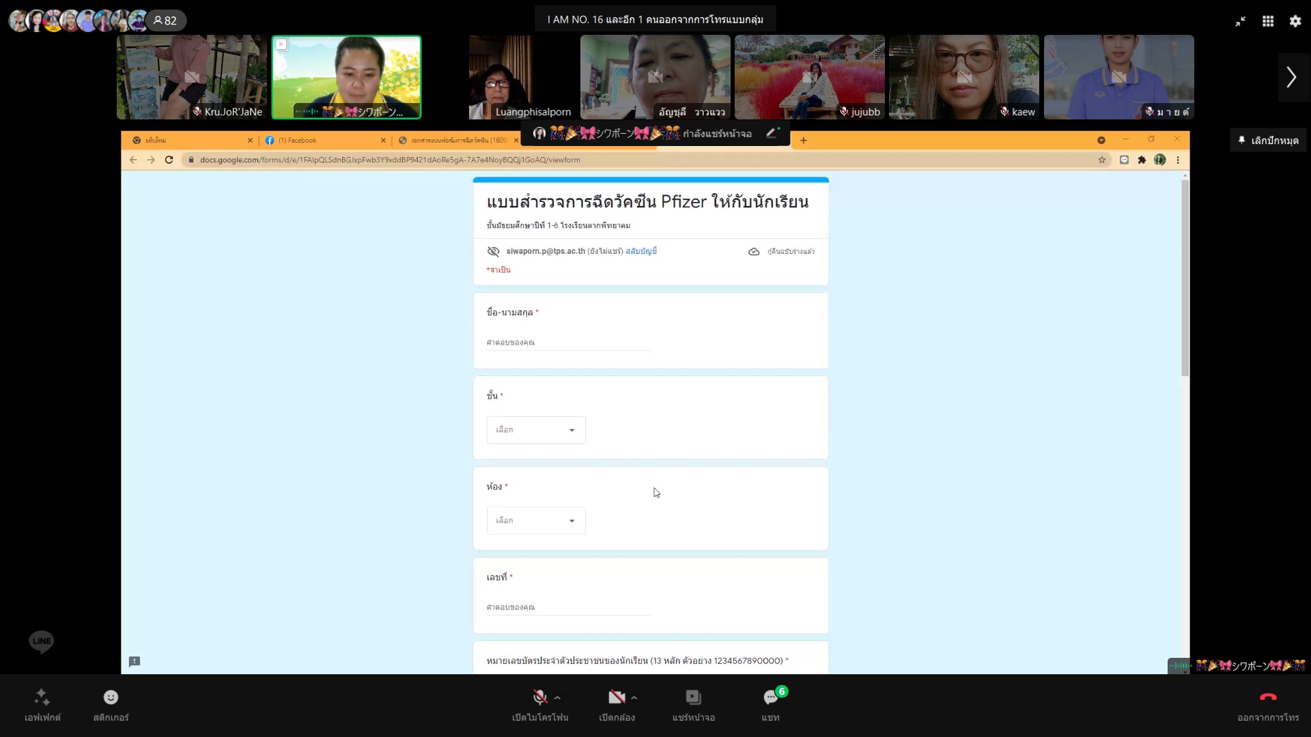
Task: Leave the call with red phone icon
Action: [1268, 697]
